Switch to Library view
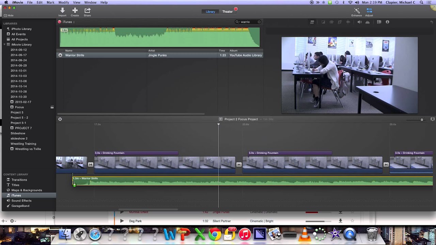 tap(210, 12)
